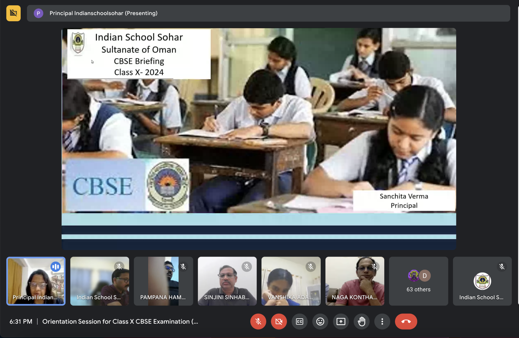The image size is (519, 338).
Task: Click 'Class X- 2024' text on slide
Action: click(139, 72)
